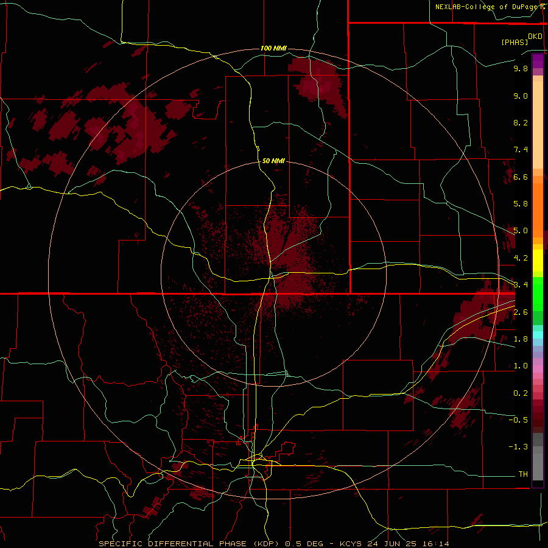Viewport: 548px width, 548px height.
Task: Click the 50 NMI range ring label
Action: coord(273,161)
